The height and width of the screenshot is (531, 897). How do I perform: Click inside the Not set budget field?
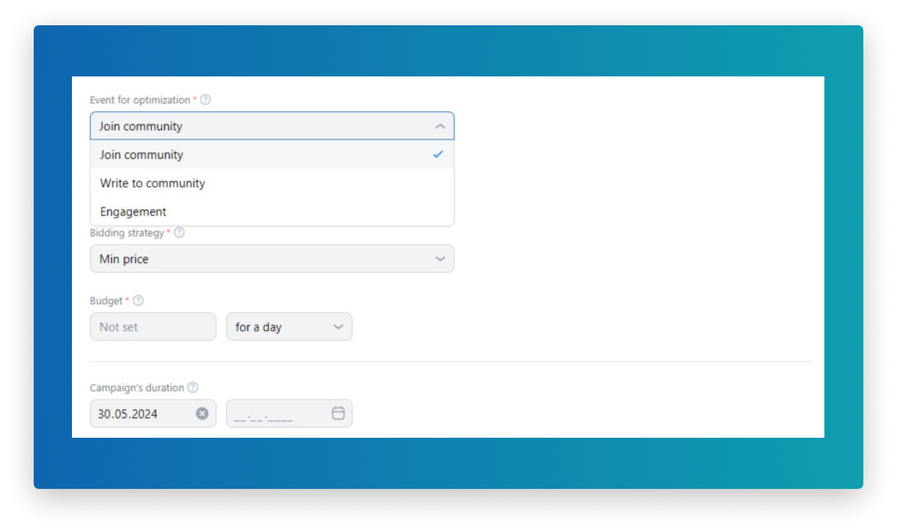pos(153,326)
